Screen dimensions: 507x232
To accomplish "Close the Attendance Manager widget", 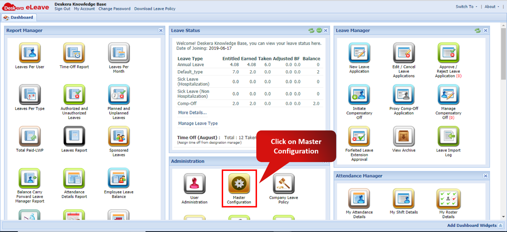I will 486,176.
